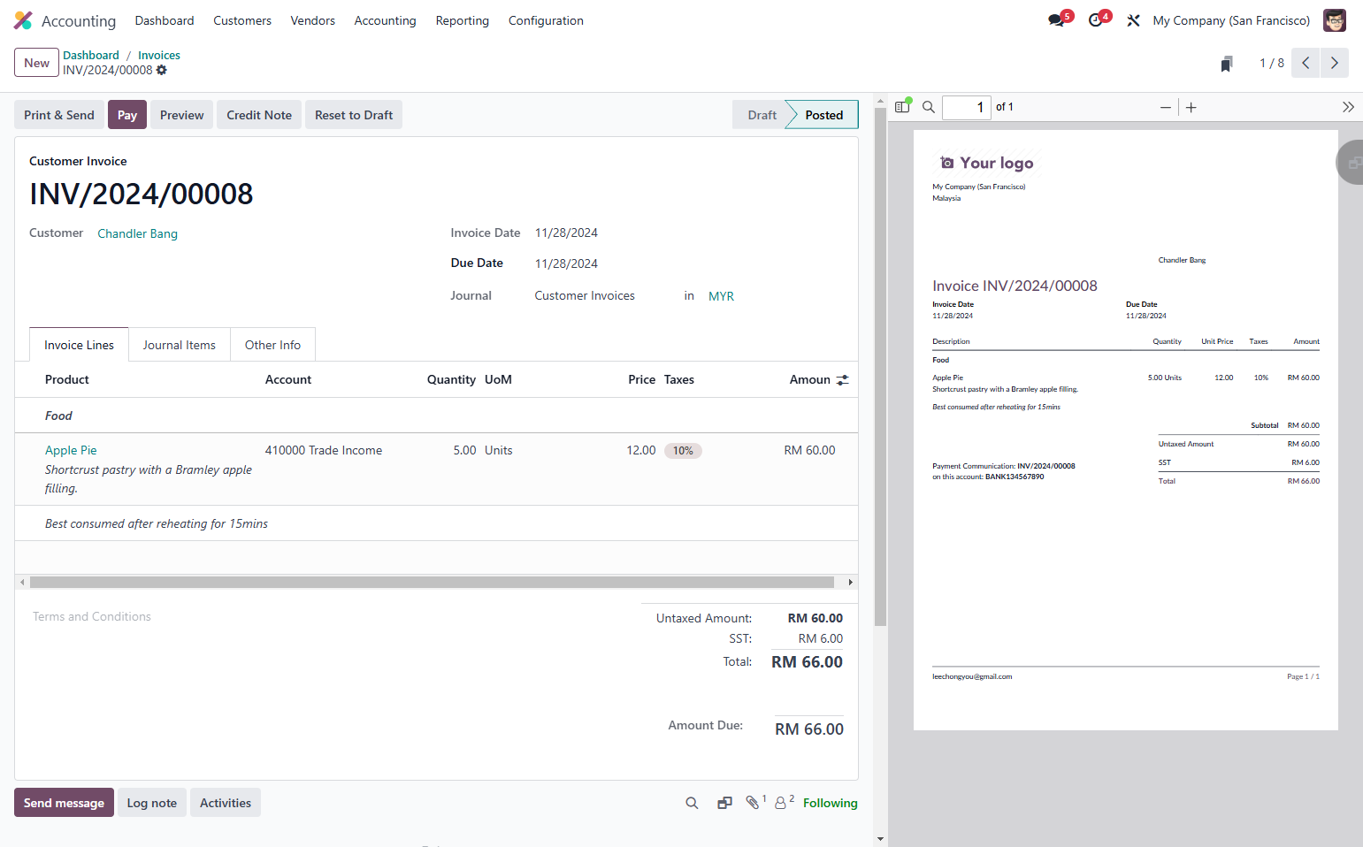Go to the previous invoice record
This screenshot has height=847, width=1363.
click(1306, 63)
